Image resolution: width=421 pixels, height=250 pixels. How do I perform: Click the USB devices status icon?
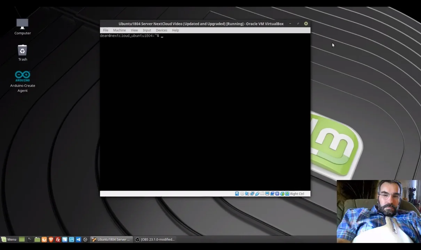point(257,194)
